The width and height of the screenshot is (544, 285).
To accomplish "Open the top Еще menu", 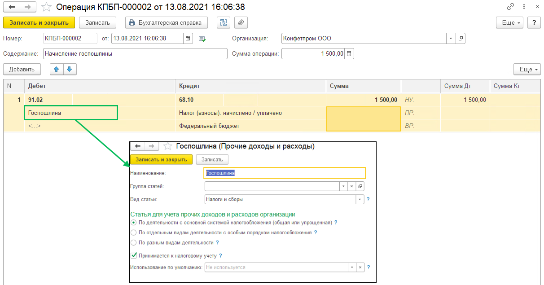I will point(510,23).
